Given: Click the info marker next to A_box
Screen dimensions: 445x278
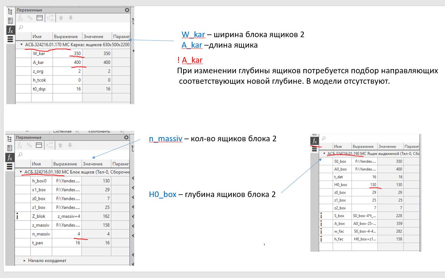Looking at the screenshot, I should pos(321,223).
